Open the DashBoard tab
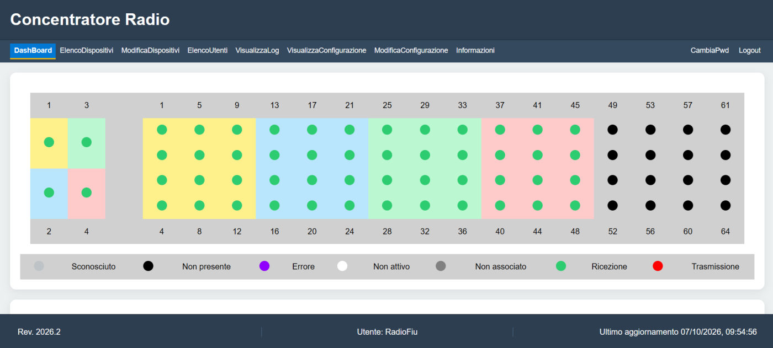This screenshot has width=773, height=348. click(33, 51)
